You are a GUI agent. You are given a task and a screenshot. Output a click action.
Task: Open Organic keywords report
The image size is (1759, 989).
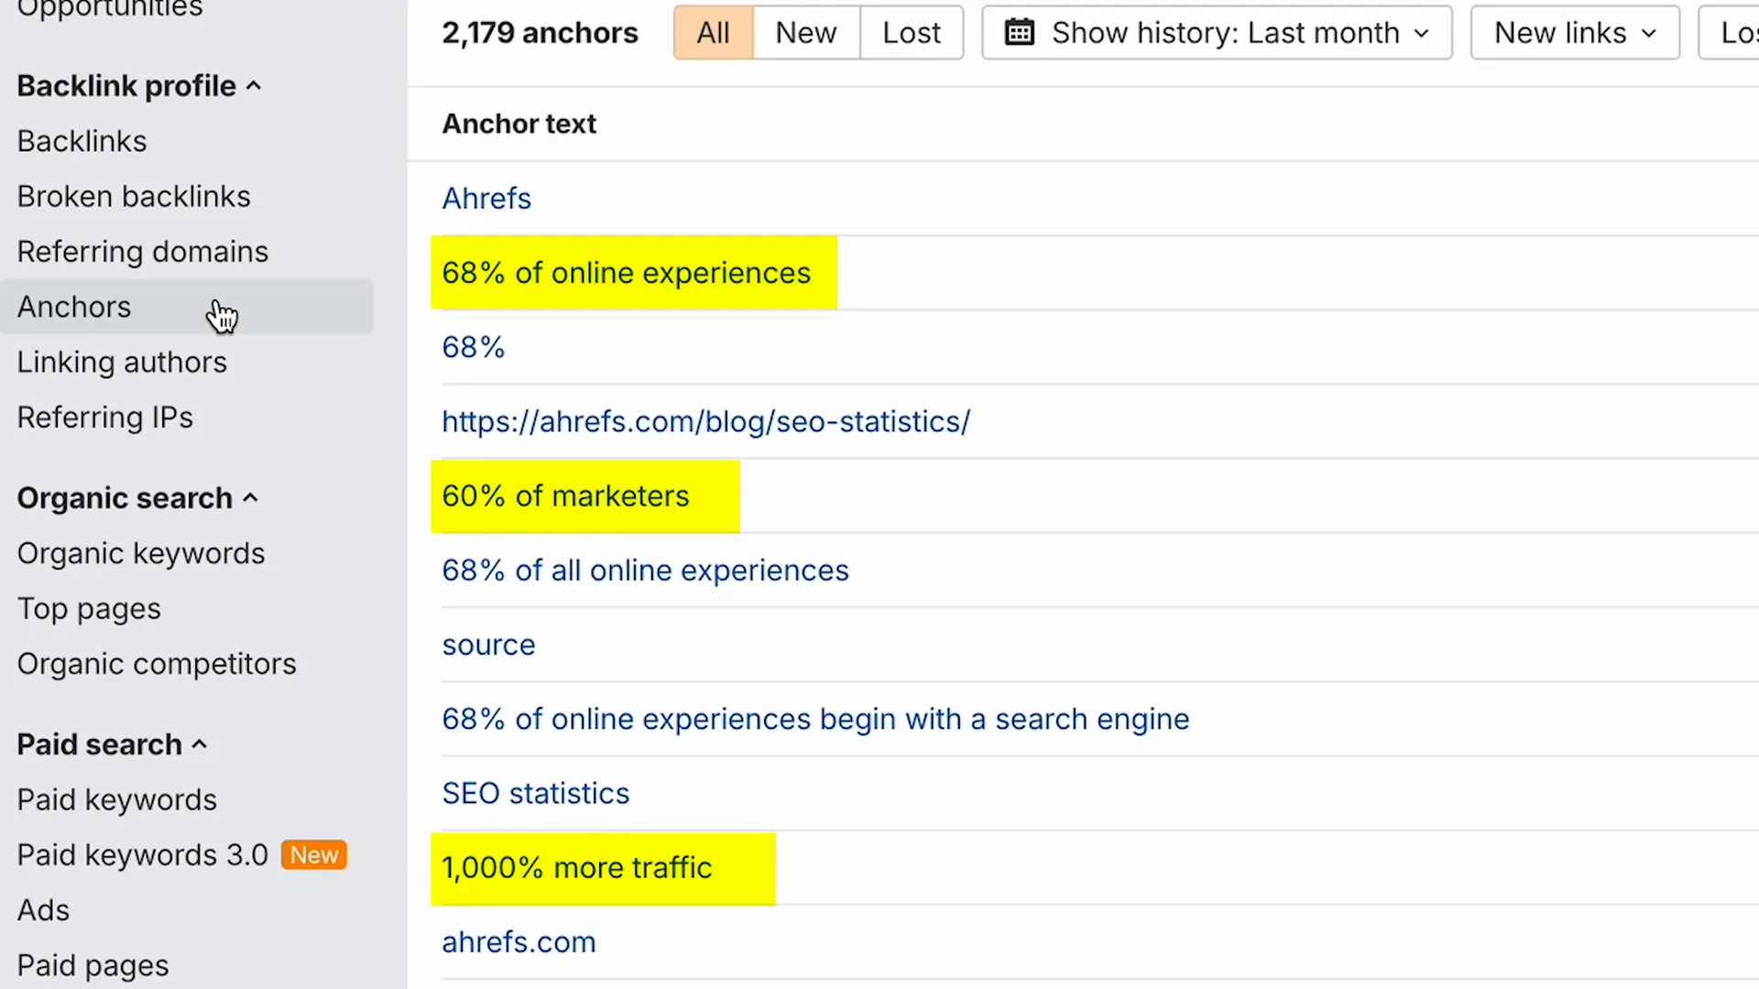pyautogui.click(x=140, y=554)
